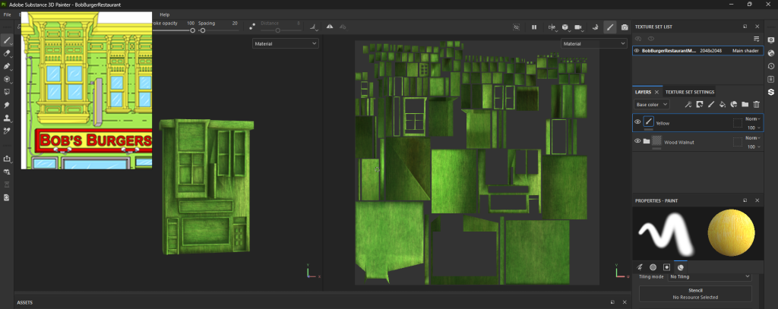
Task: Click the yellow material preview sphere
Action: click(730, 234)
